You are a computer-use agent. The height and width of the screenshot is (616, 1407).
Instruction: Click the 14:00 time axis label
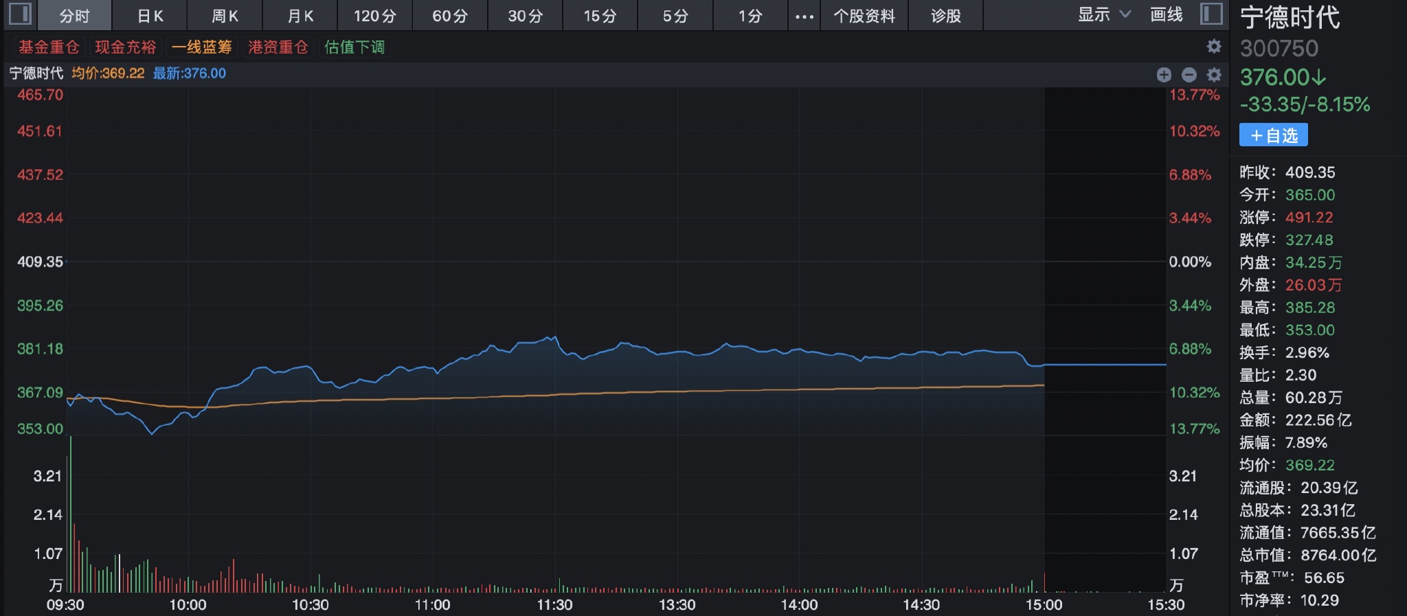799,605
